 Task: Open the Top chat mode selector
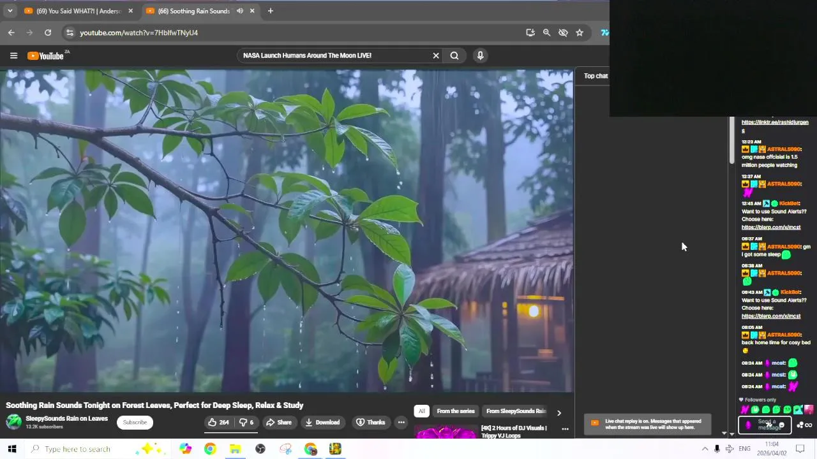[596, 76]
